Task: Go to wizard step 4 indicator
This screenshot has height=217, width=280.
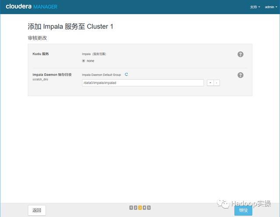Action: 144,207
